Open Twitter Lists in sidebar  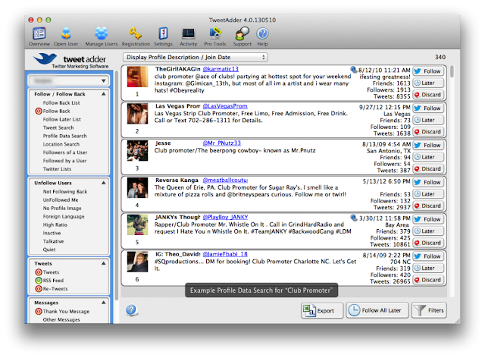57,169
